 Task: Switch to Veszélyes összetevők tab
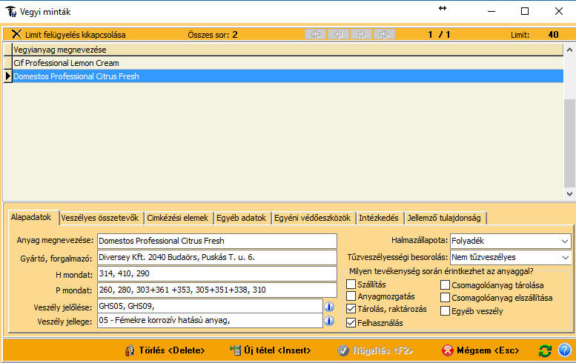100,218
